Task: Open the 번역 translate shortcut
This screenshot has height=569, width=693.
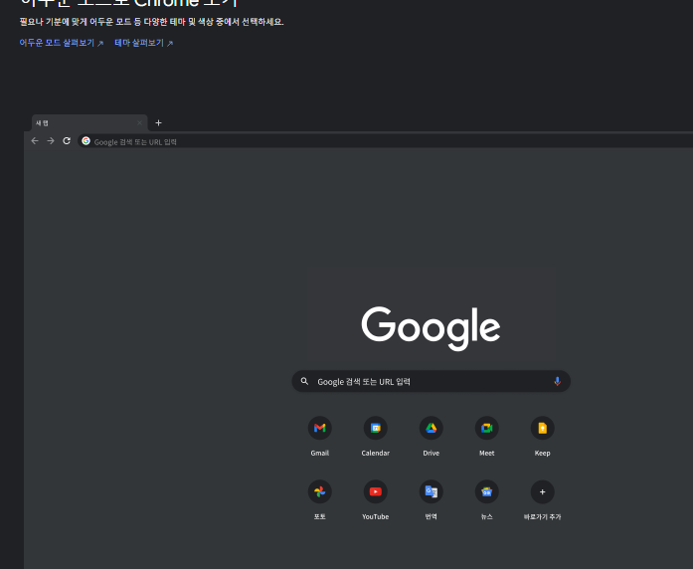Action: point(432,491)
